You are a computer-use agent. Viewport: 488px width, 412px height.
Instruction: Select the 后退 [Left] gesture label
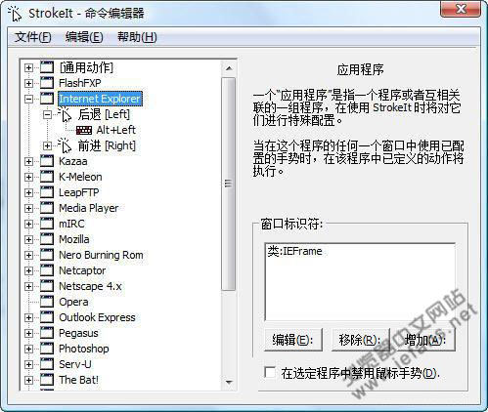click(104, 114)
